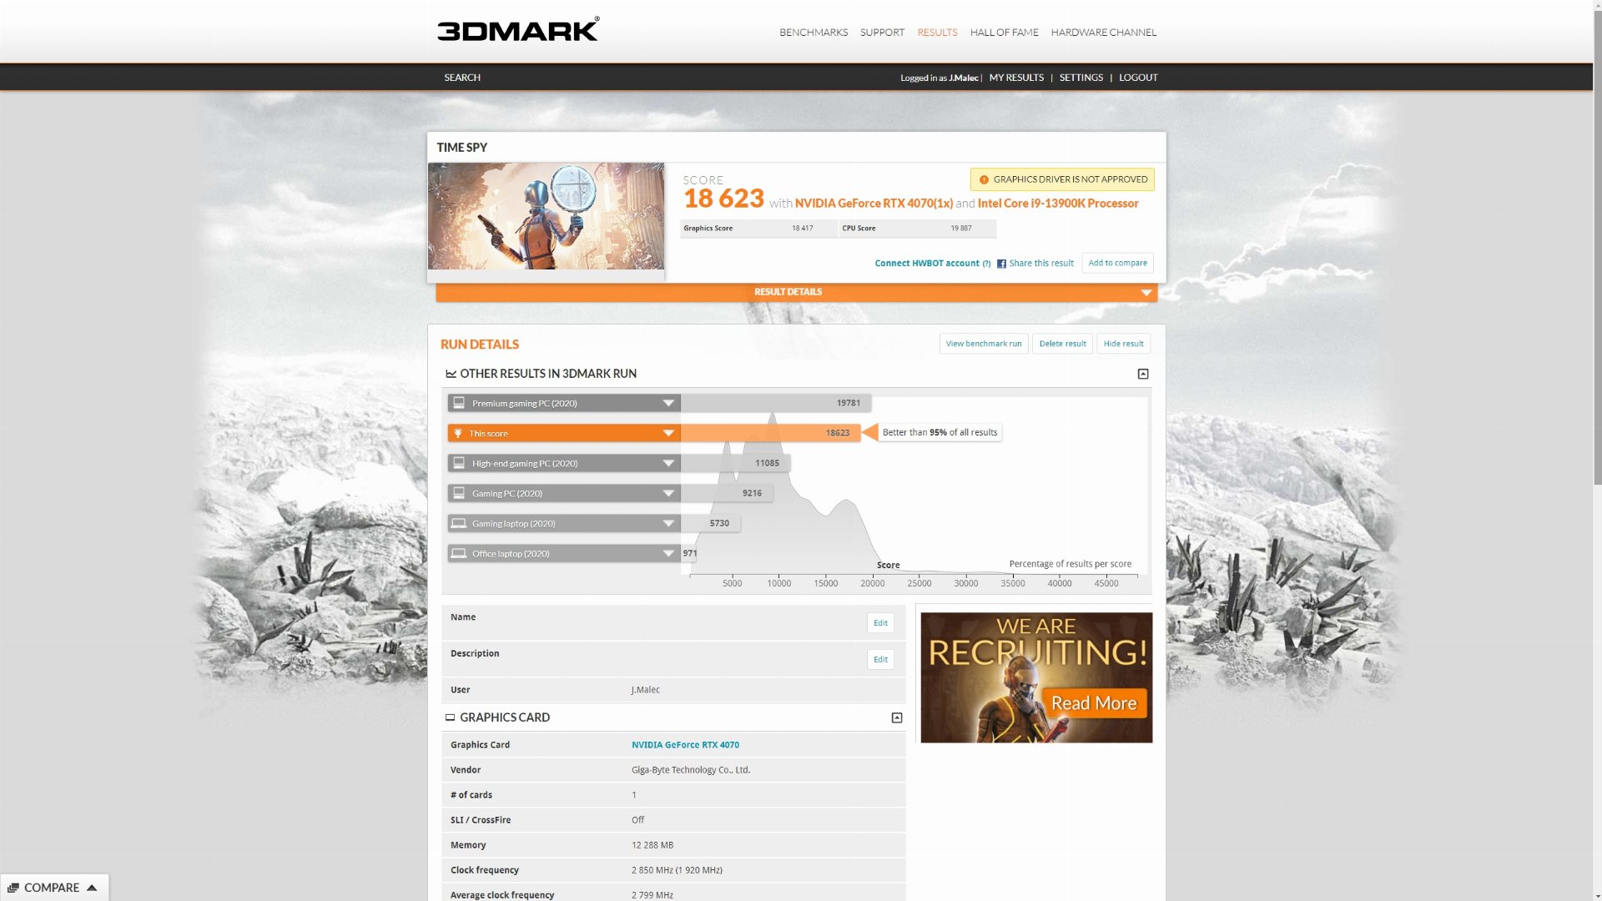This screenshot has height=901, width=1602.
Task: Open the Benchmarks menu
Action: 814,33
